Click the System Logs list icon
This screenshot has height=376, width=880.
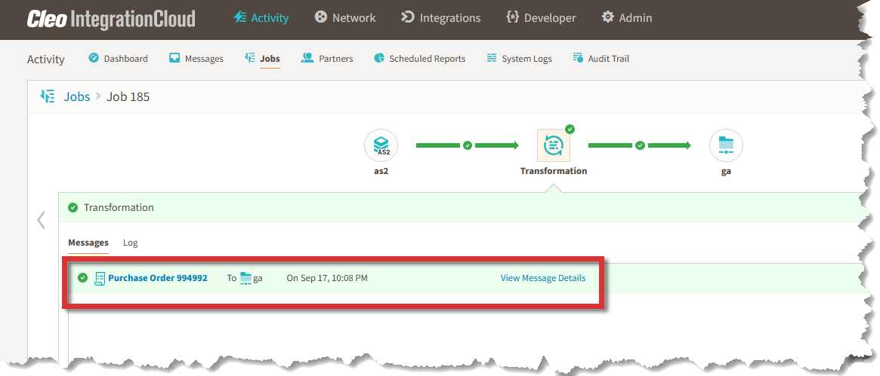[x=492, y=57]
